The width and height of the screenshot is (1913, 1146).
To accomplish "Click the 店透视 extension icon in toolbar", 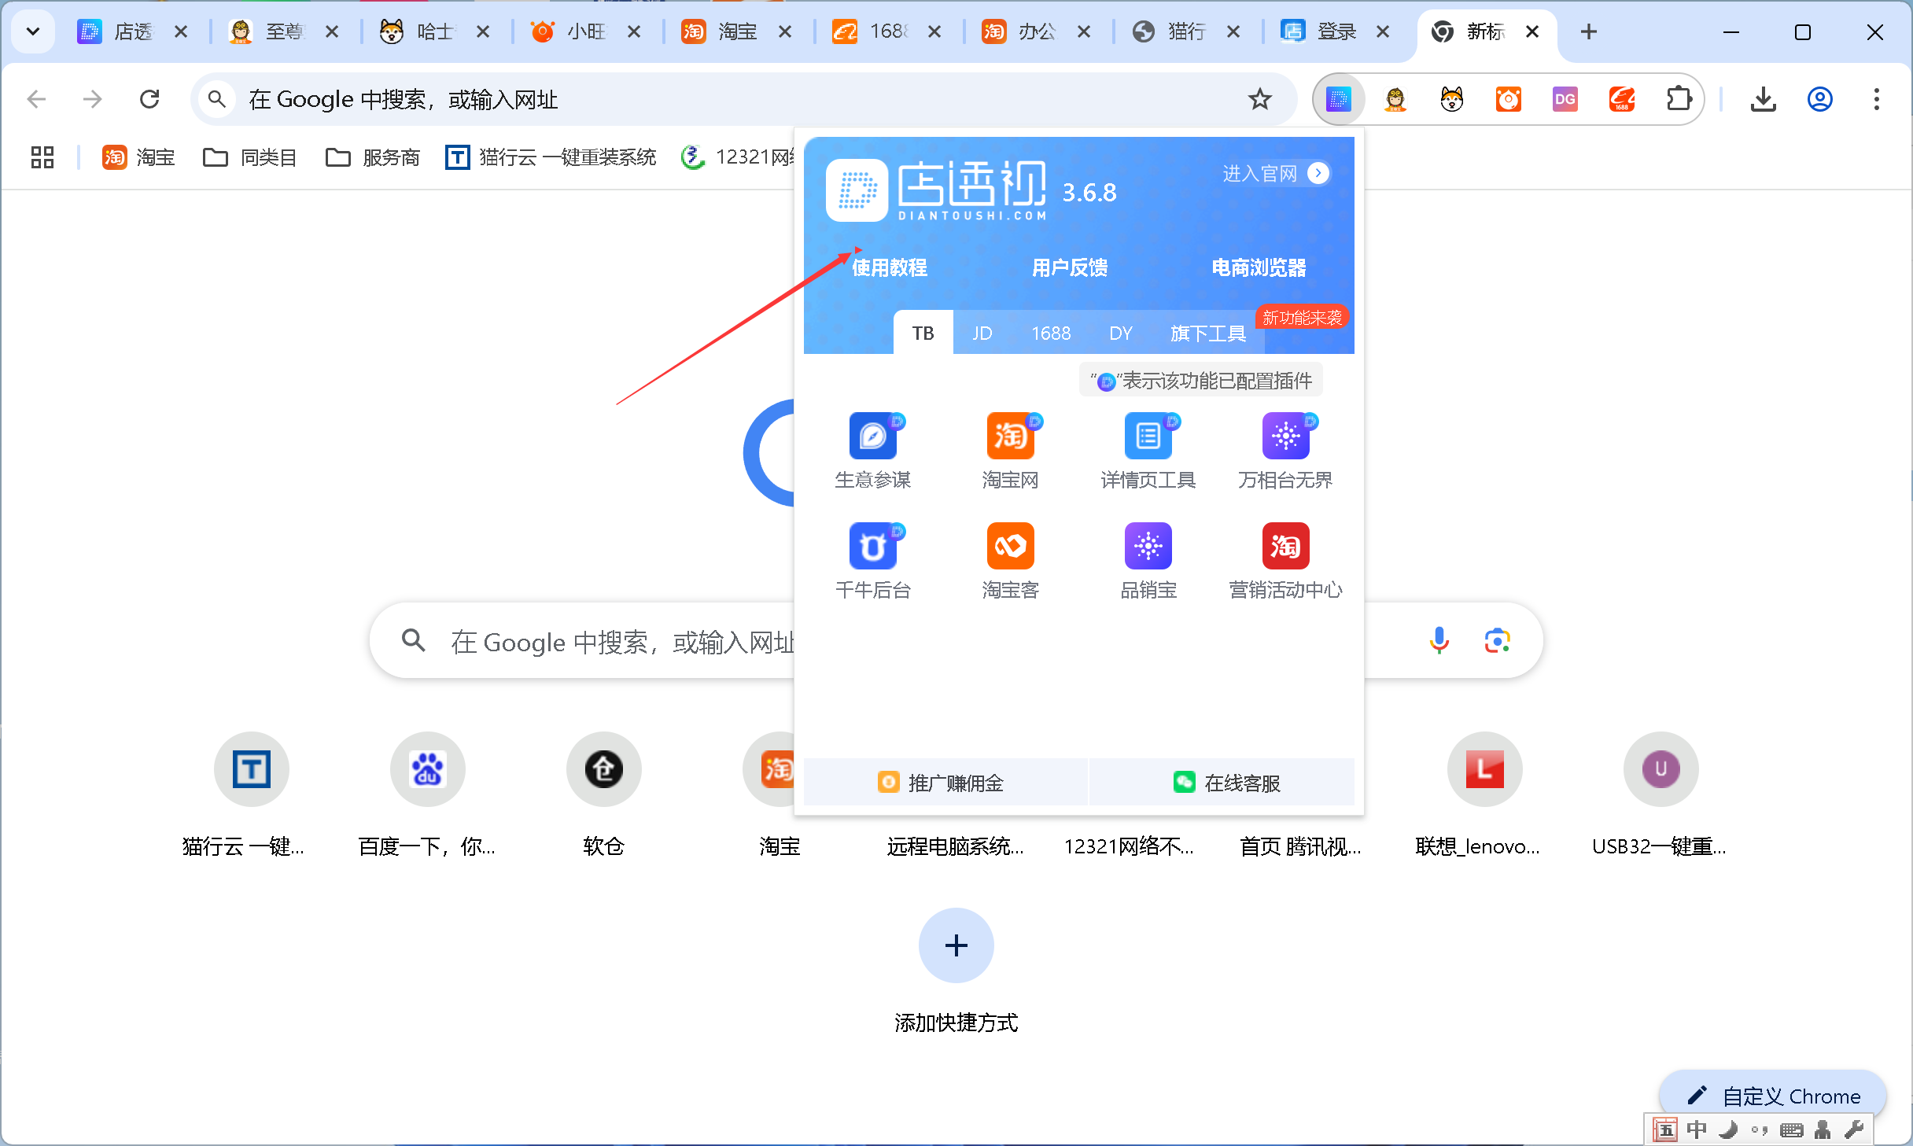I will 1338,99.
